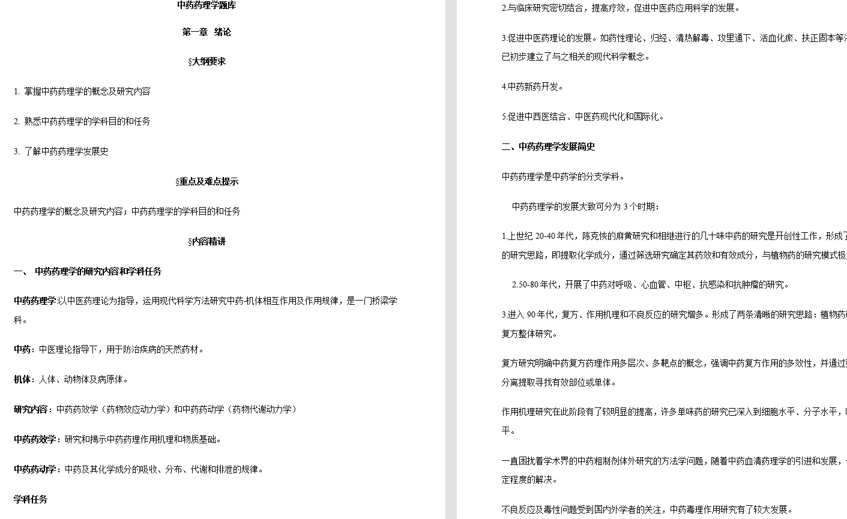Click the section heading '§大纲要求'

[206, 62]
